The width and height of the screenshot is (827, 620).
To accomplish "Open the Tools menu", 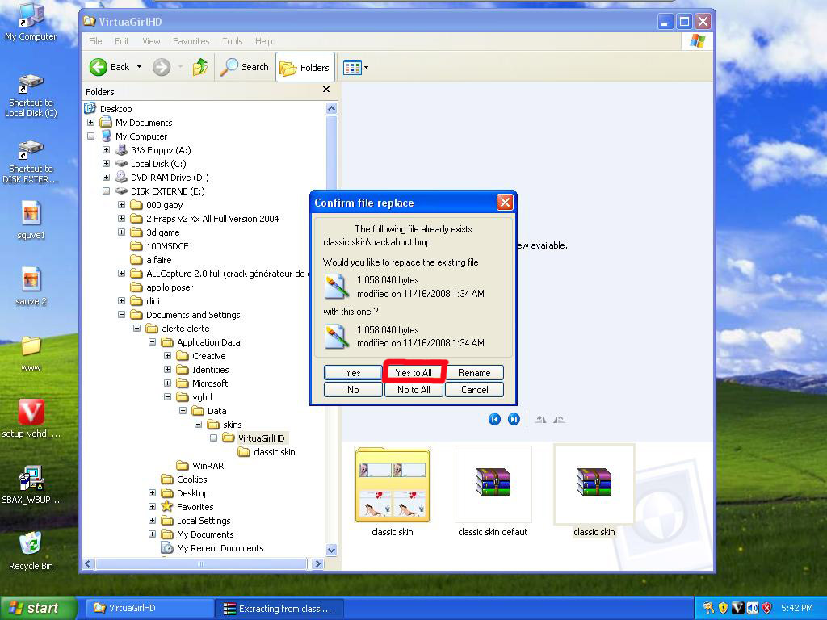I will click(x=232, y=41).
